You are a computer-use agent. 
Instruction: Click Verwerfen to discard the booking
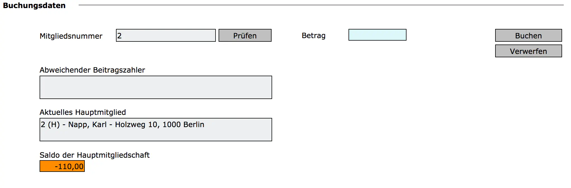(528, 51)
